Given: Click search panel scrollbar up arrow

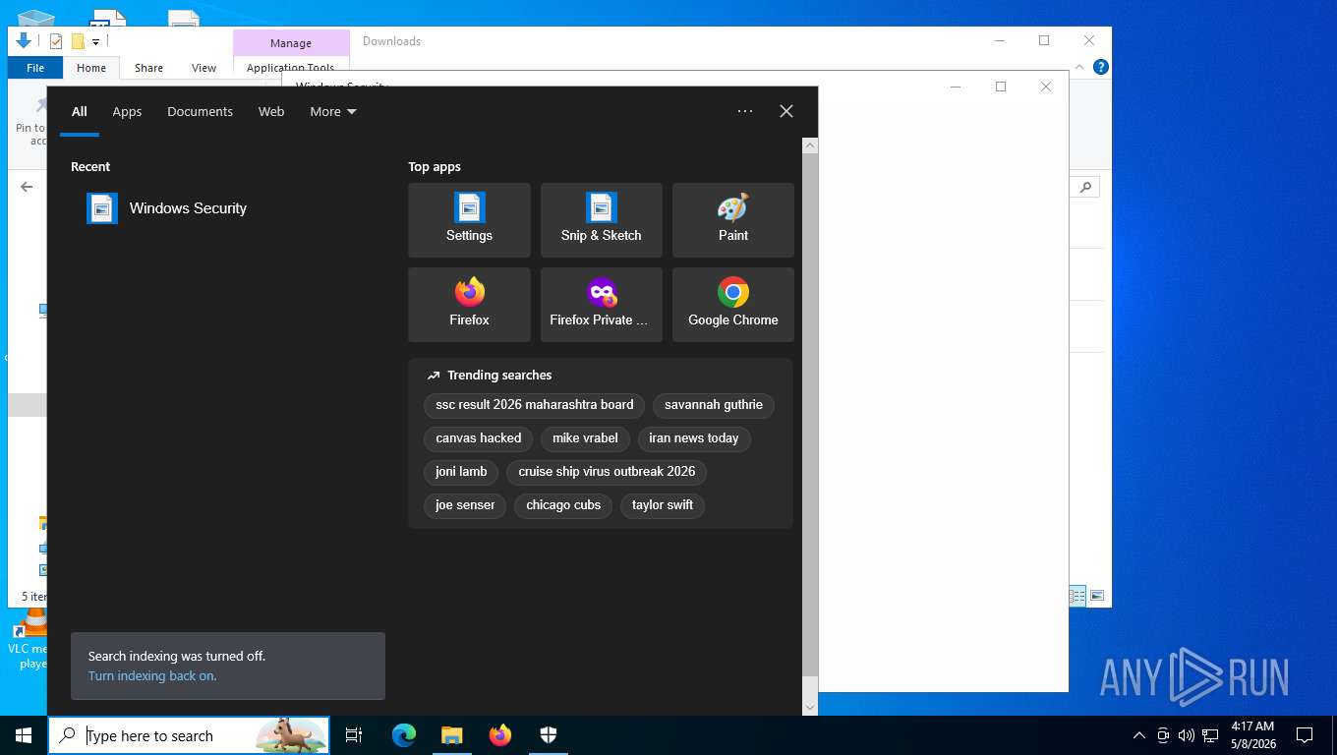Looking at the screenshot, I should point(810,145).
